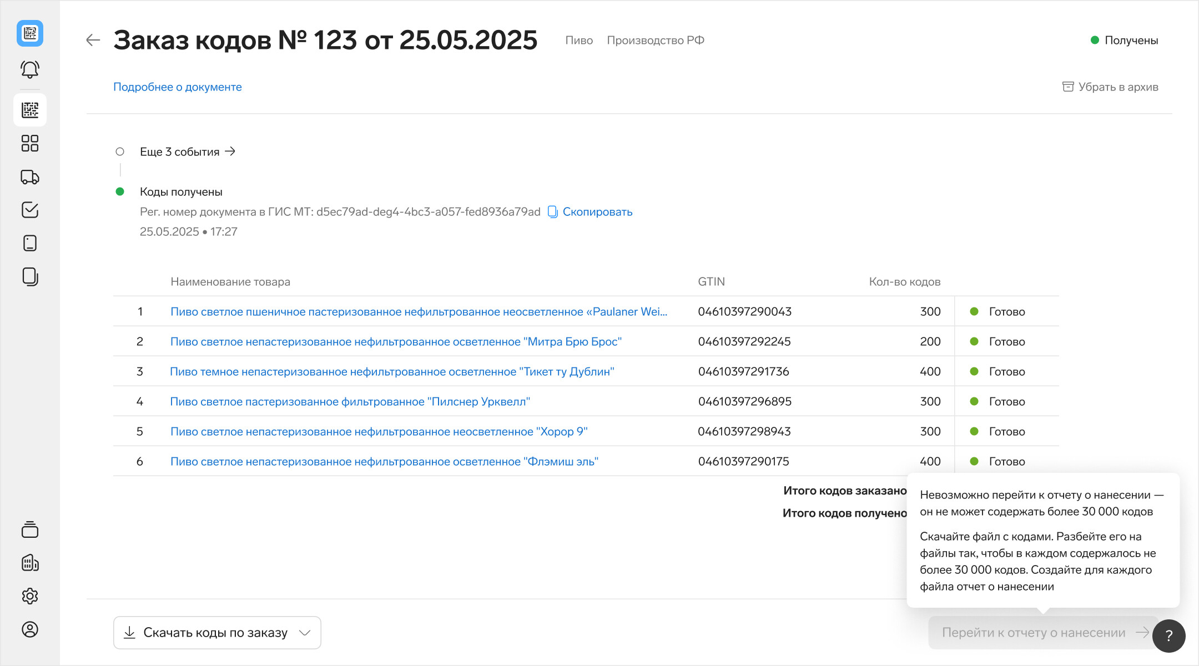Open the delivery truck section in sidebar

pyautogui.click(x=30, y=177)
